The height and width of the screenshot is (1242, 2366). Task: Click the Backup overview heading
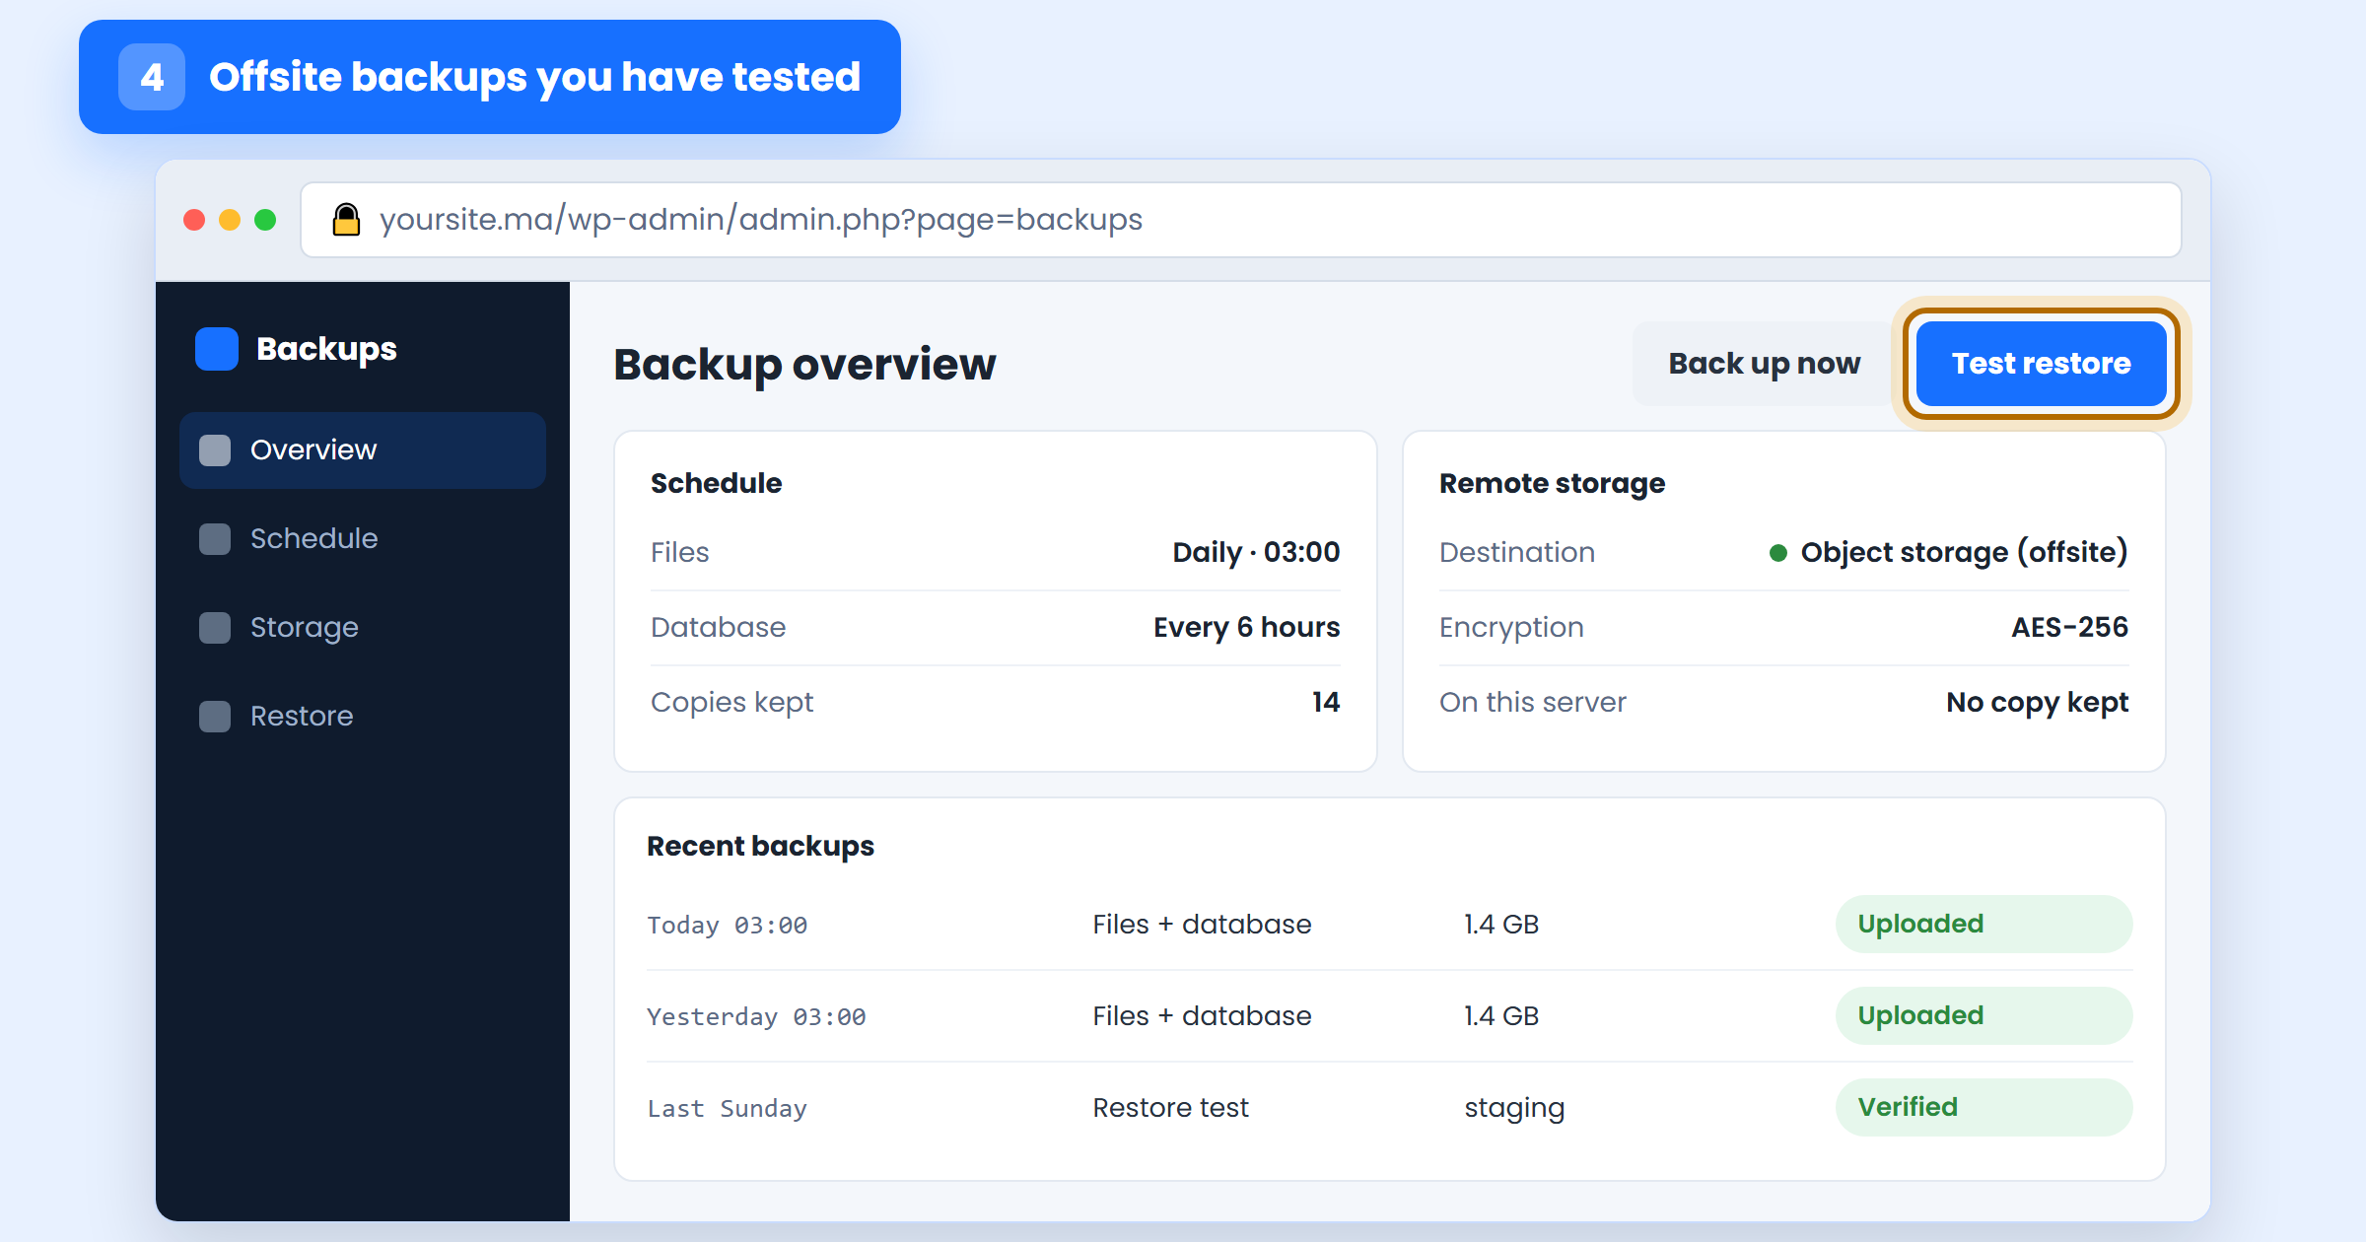tap(804, 365)
